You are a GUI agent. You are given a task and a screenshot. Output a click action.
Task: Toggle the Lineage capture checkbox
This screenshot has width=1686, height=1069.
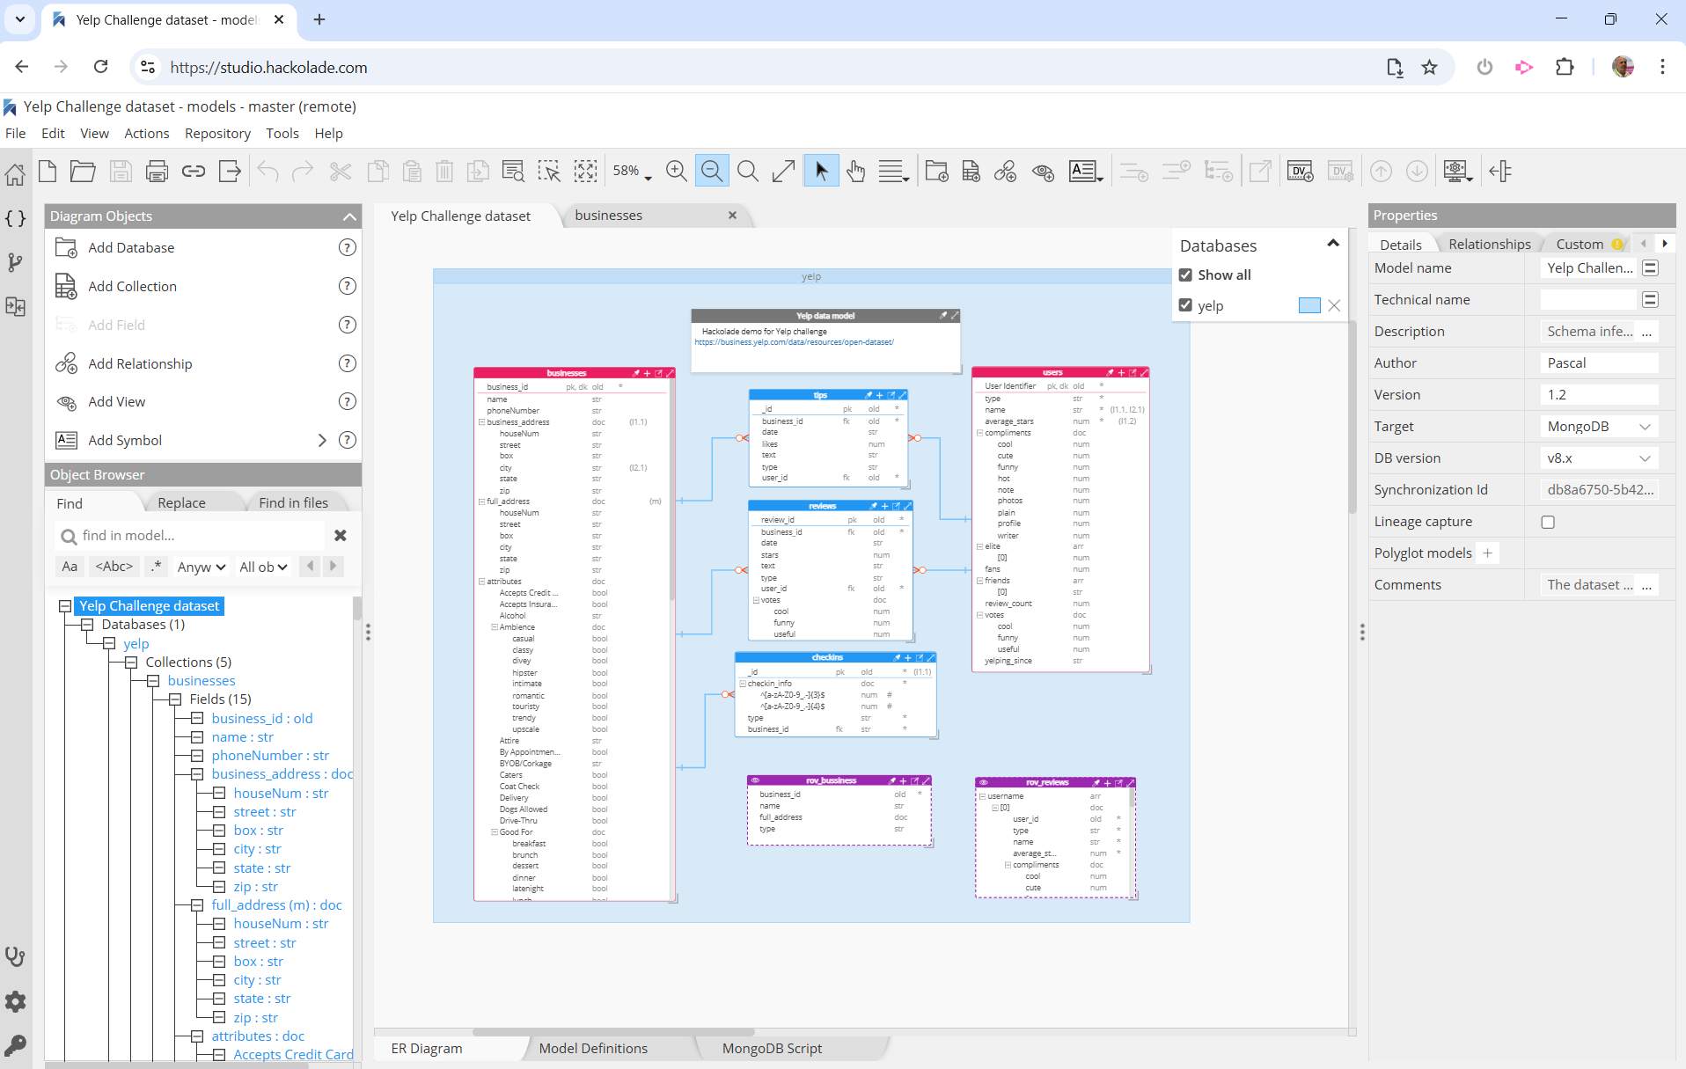(x=1547, y=521)
